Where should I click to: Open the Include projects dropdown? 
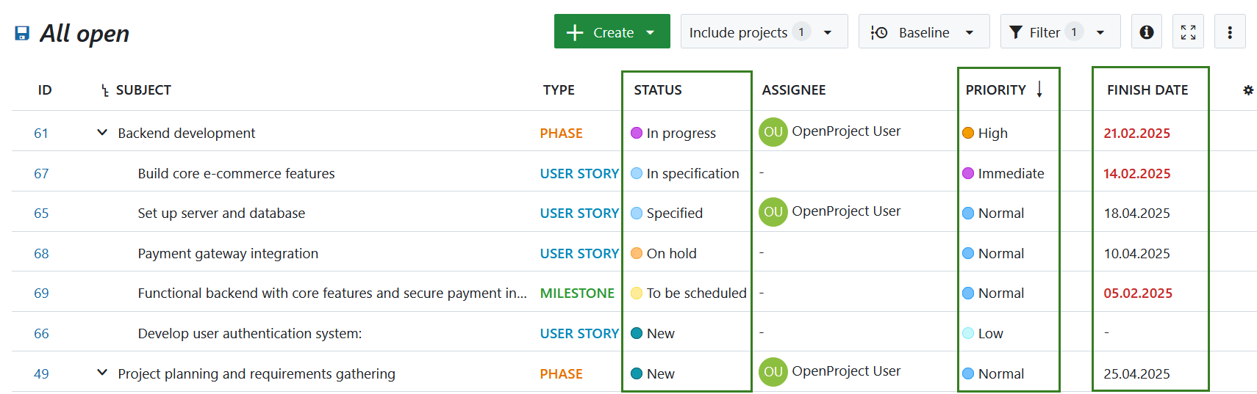(x=763, y=32)
